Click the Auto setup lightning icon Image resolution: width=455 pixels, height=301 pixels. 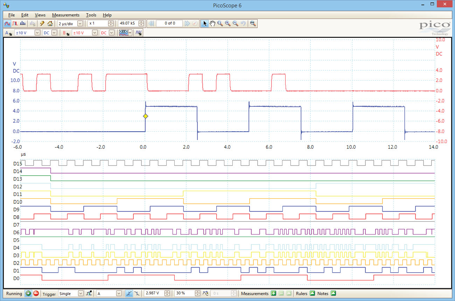pyautogui.click(x=42, y=23)
